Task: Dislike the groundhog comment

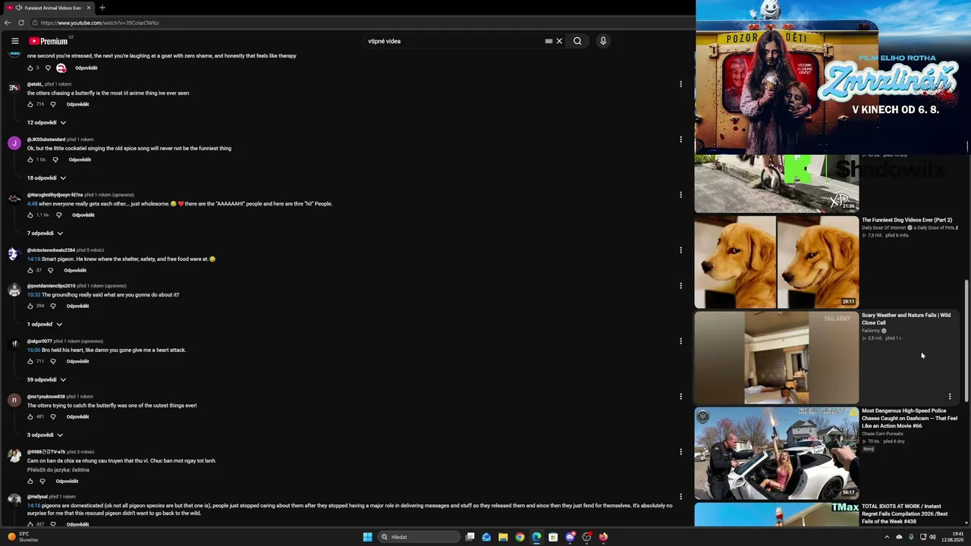Action: [x=53, y=306]
